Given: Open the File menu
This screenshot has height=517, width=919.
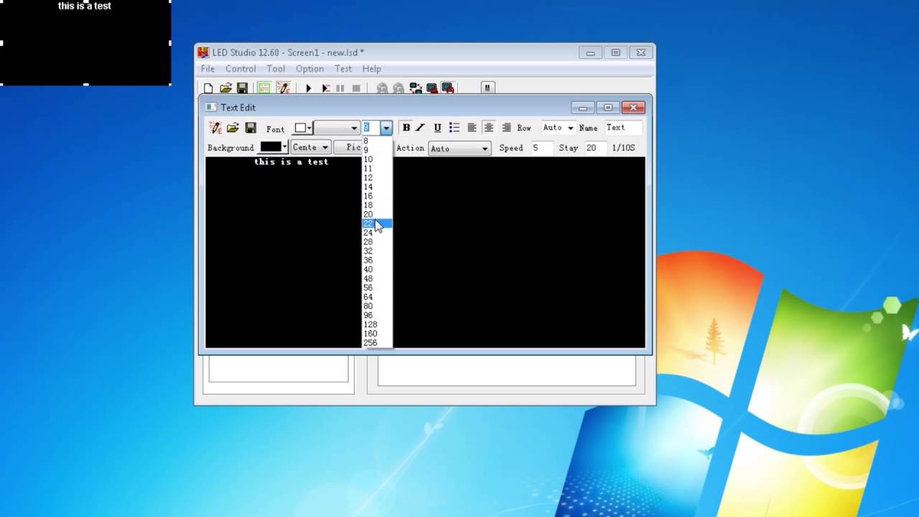Looking at the screenshot, I should pyautogui.click(x=207, y=69).
